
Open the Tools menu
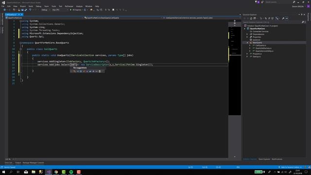[54, 6]
